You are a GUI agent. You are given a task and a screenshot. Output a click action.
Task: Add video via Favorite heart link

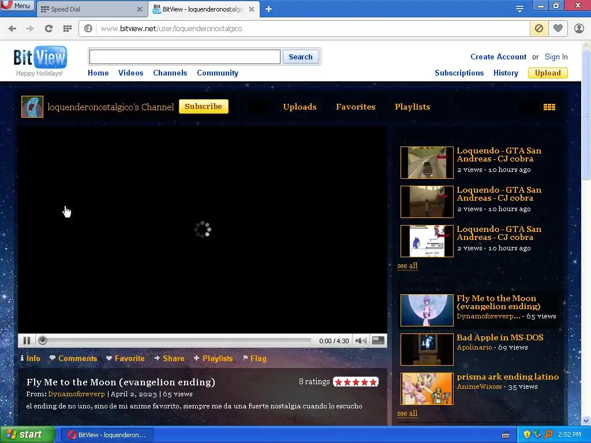coord(125,359)
